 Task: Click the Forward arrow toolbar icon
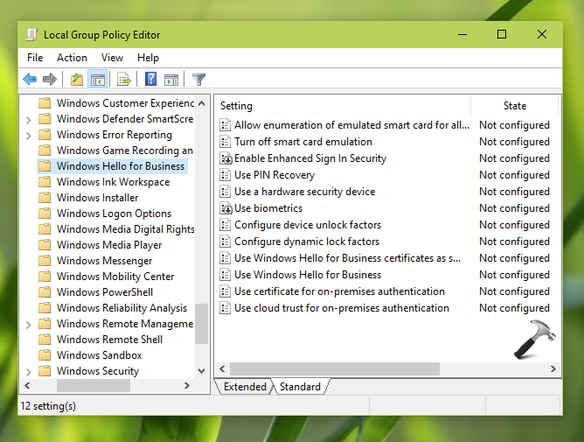click(x=50, y=80)
